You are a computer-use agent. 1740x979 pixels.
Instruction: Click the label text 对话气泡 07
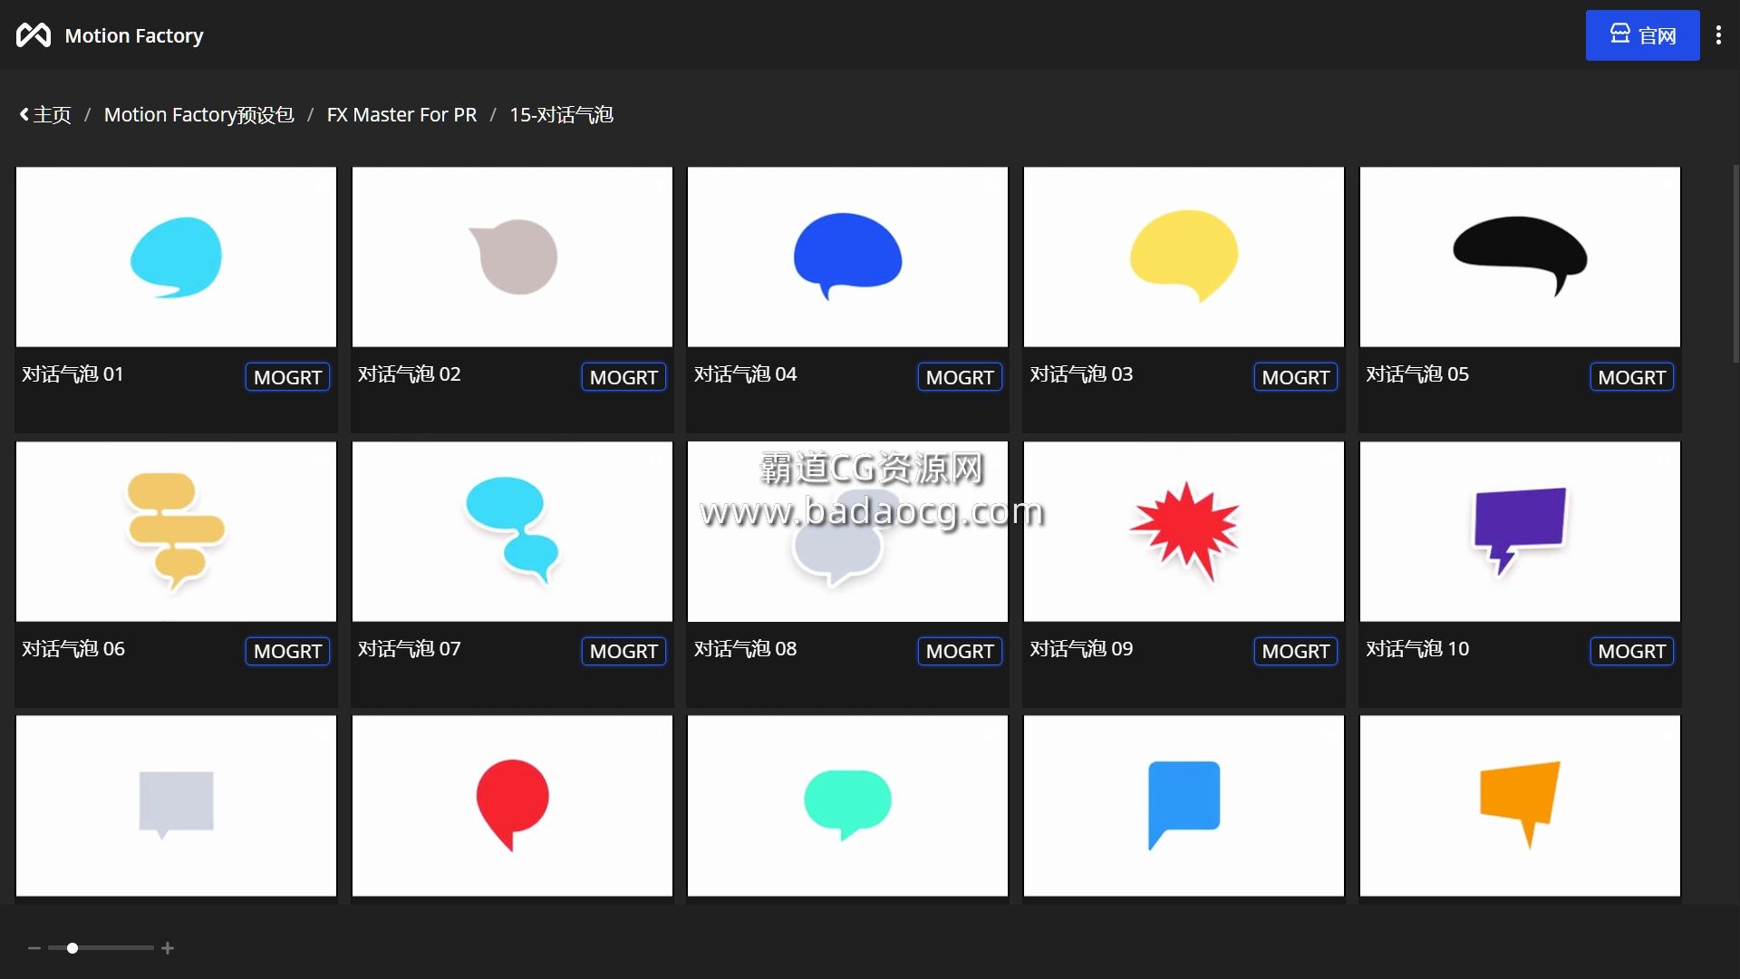pyautogui.click(x=409, y=649)
